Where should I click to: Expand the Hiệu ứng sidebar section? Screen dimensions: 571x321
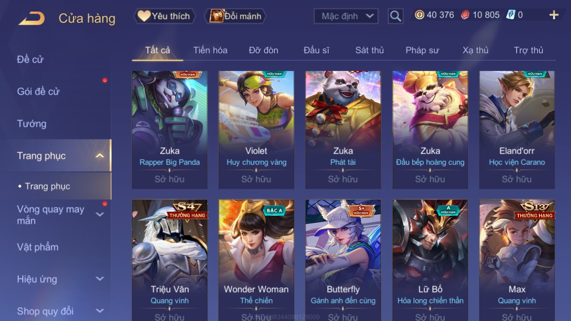click(100, 279)
